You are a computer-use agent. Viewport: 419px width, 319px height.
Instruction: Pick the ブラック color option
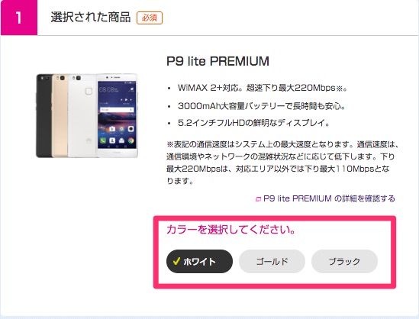coord(344,261)
